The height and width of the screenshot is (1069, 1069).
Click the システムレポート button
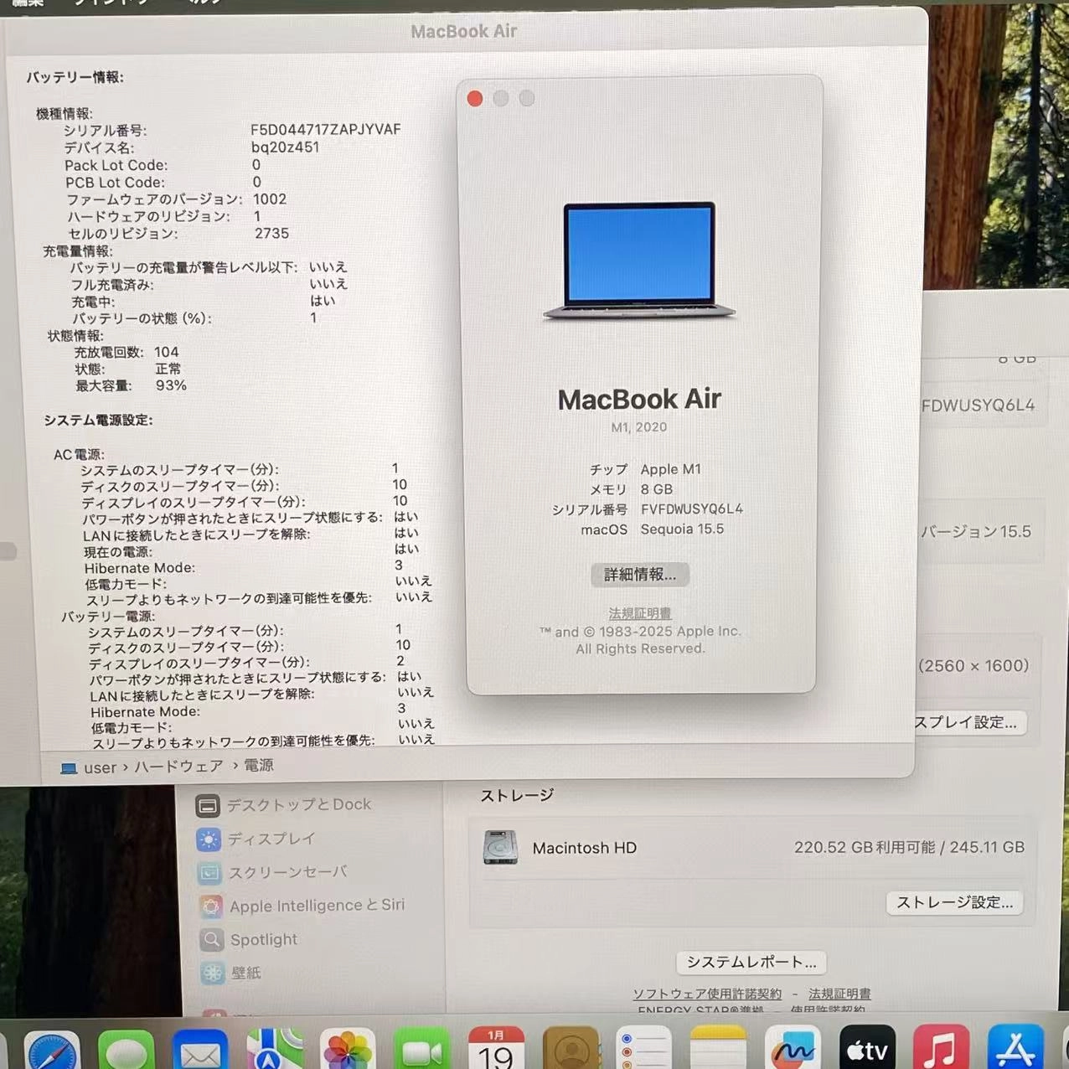(x=750, y=962)
